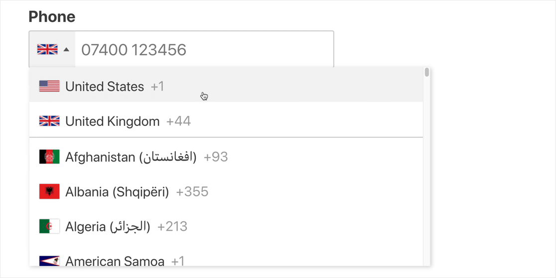
Task: Click the Phone field label
Action: 52,17
